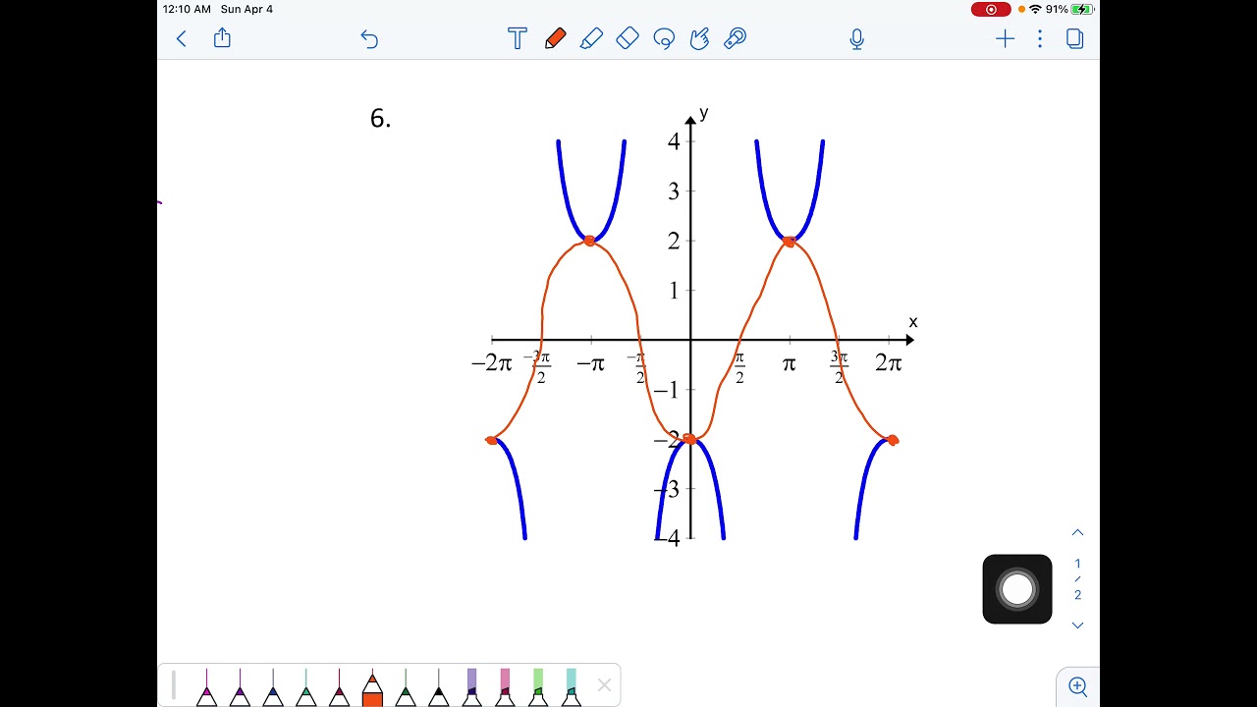1257x707 pixels.
Task: Choose the purple pen preset
Action: coord(240,687)
